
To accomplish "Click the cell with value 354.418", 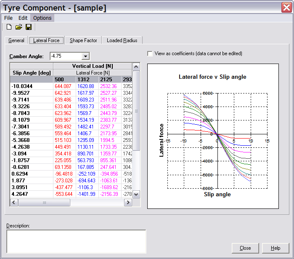I will (64, 154).
